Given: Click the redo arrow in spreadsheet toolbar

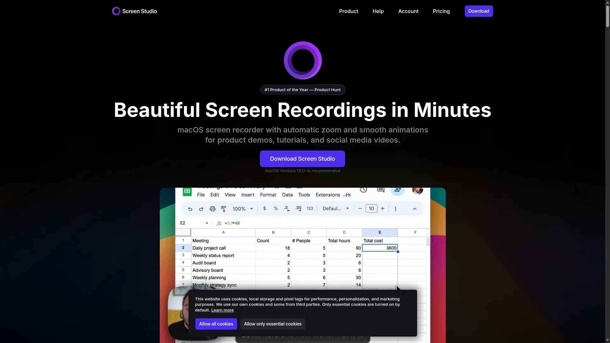Looking at the screenshot, I should [x=201, y=209].
